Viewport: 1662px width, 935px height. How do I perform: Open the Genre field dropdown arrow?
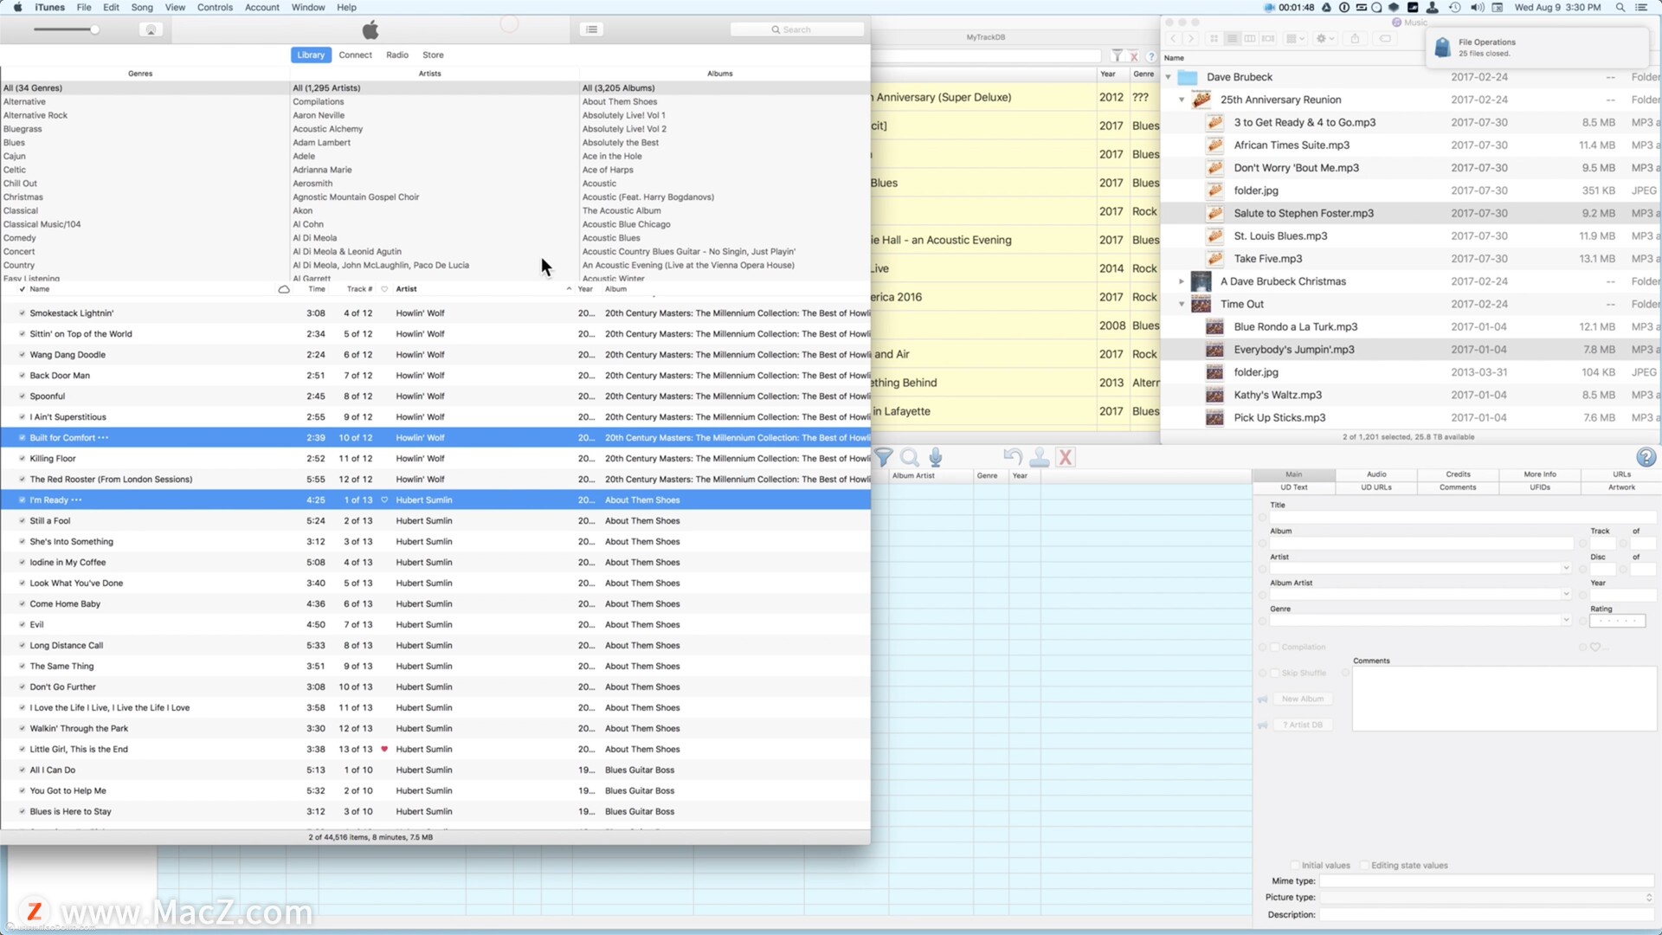pyautogui.click(x=1566, y=621)
